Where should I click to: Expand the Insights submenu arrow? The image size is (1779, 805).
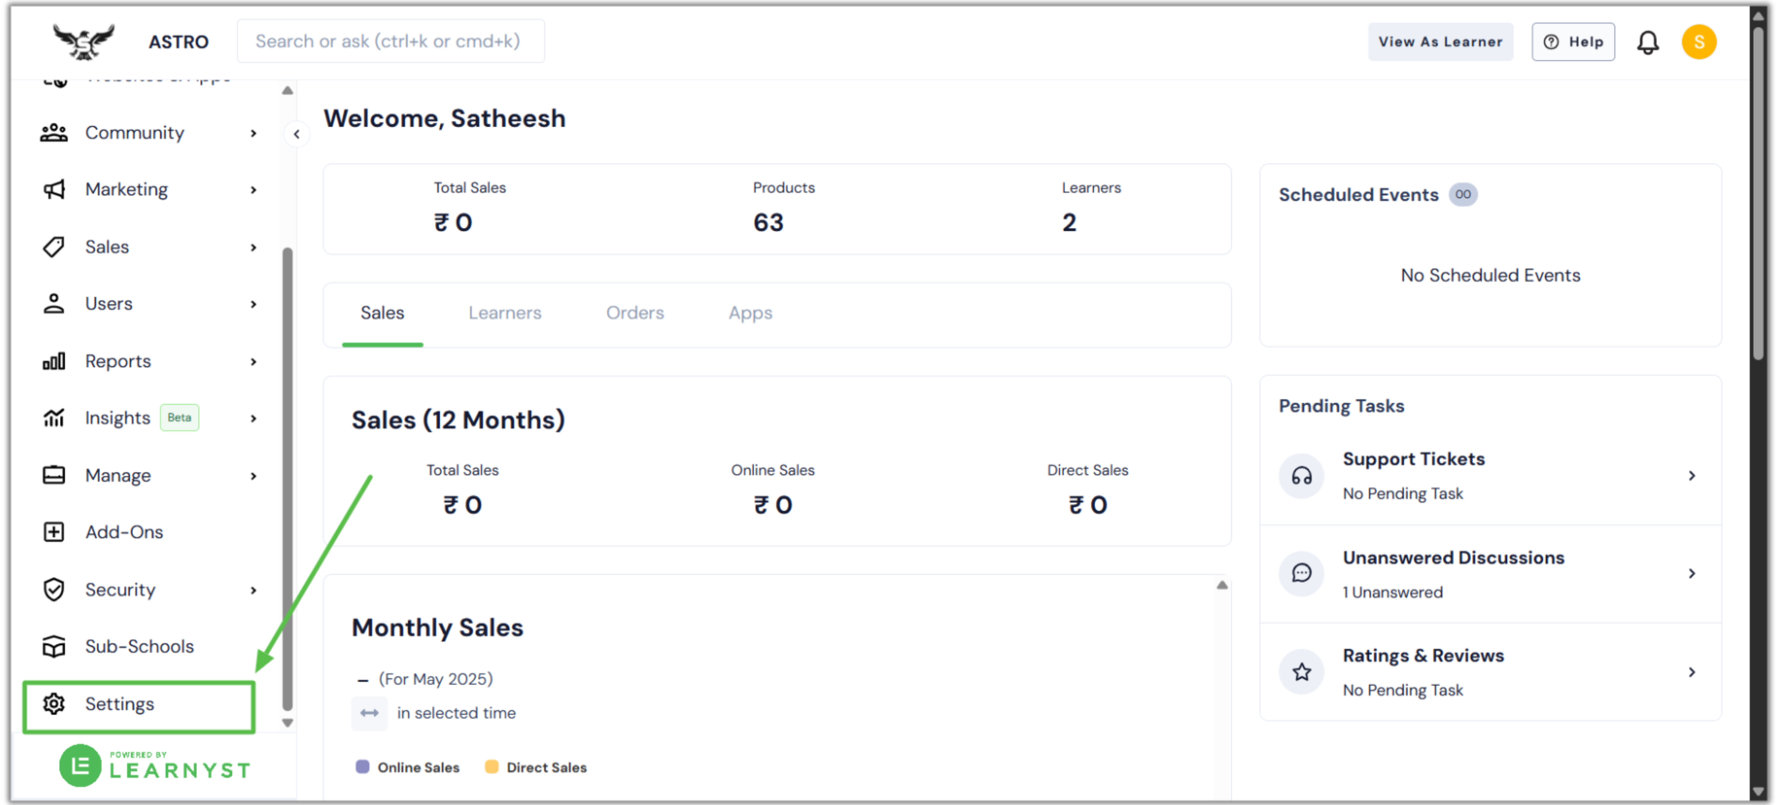254,419
